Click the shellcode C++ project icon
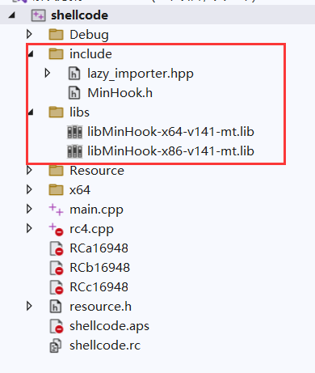 [38, 15]
